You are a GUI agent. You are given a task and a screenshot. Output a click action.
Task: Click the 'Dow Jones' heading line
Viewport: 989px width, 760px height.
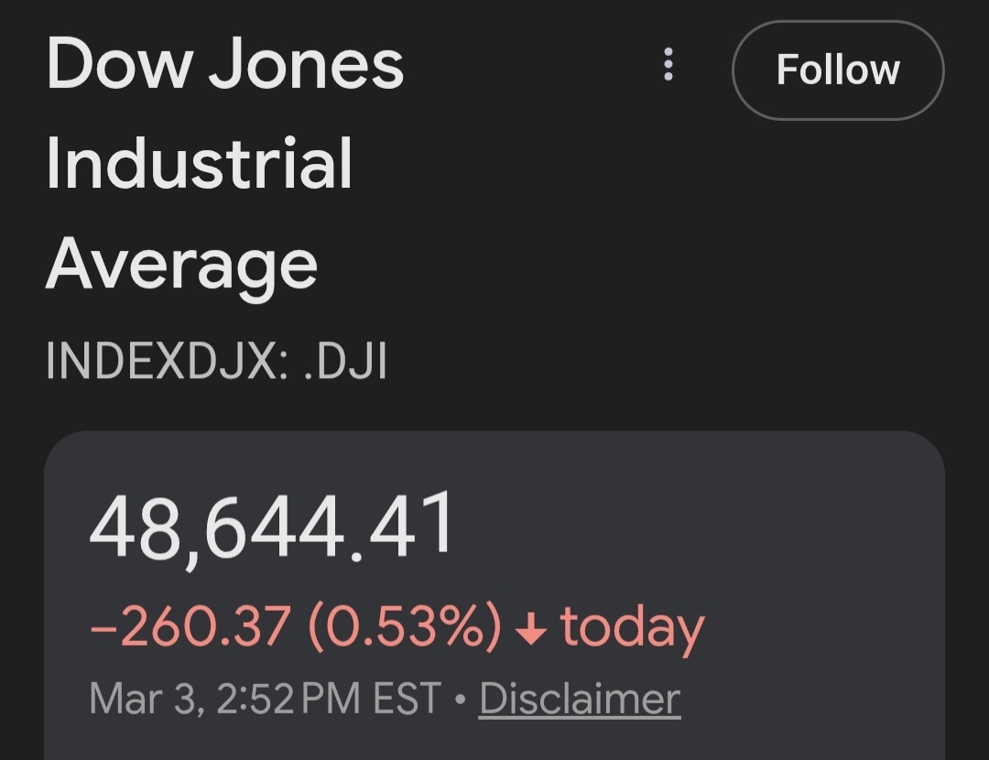[225, 65]
